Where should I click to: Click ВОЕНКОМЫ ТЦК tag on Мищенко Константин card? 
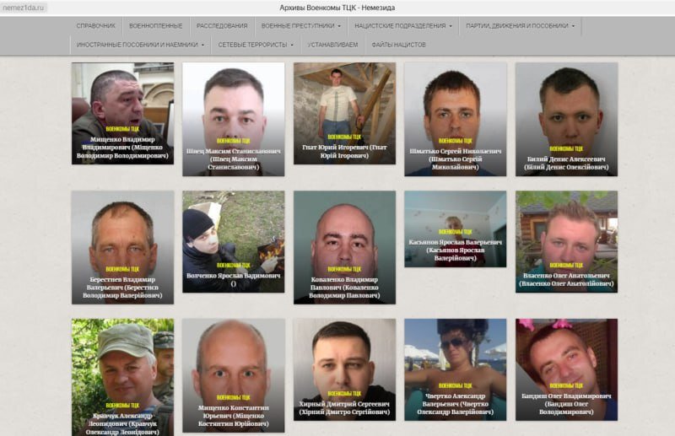[x=234, y=397]
